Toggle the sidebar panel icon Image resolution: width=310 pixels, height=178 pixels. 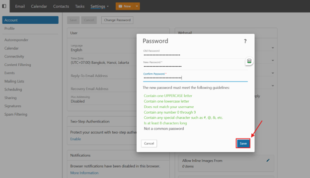(x=4, y=6)
